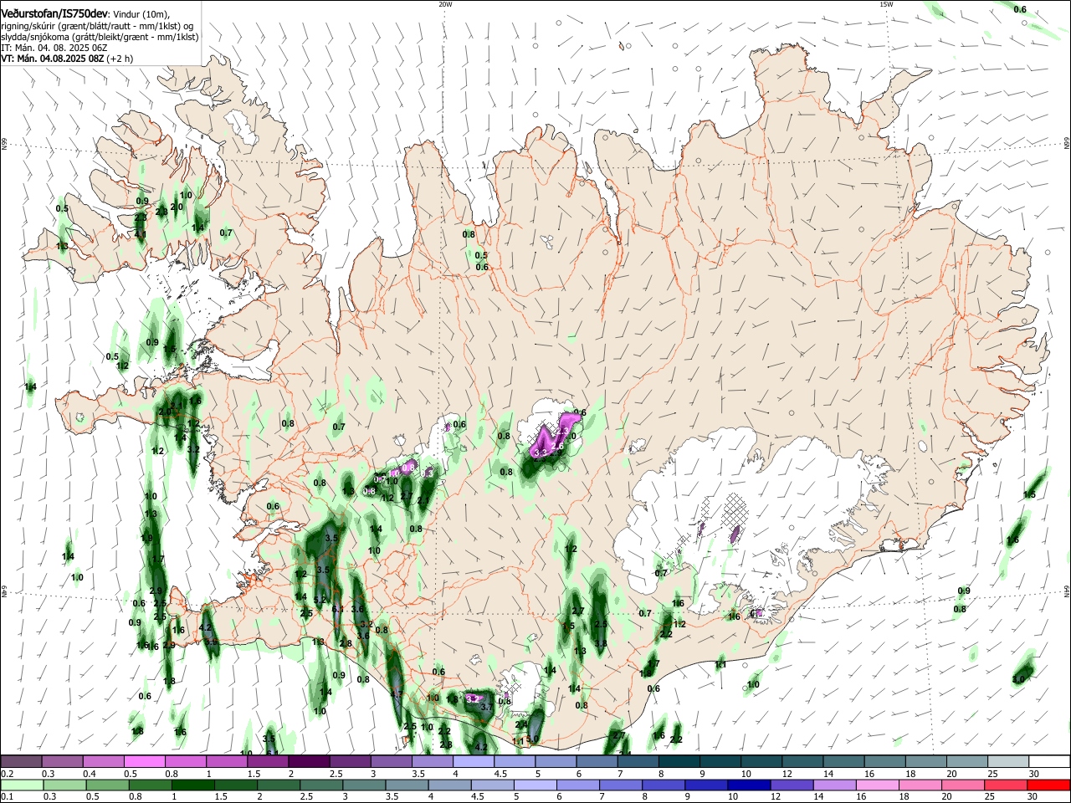The width and height of the screenshot is (1071, 803).
Task: Click the 'Veðurstofan/IS750dev' map title
Action: pos(54,13)
